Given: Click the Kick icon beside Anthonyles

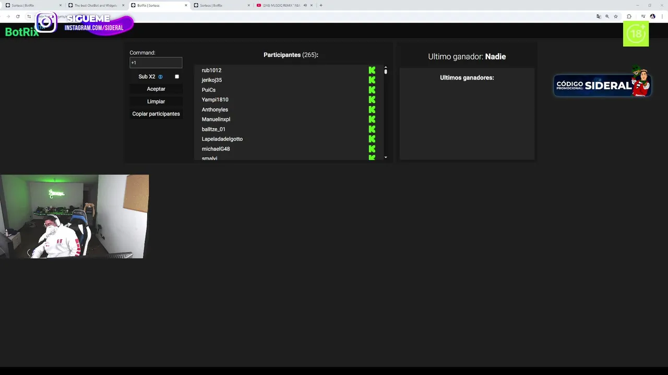Looking at the screenshot, I should (372, 109).
